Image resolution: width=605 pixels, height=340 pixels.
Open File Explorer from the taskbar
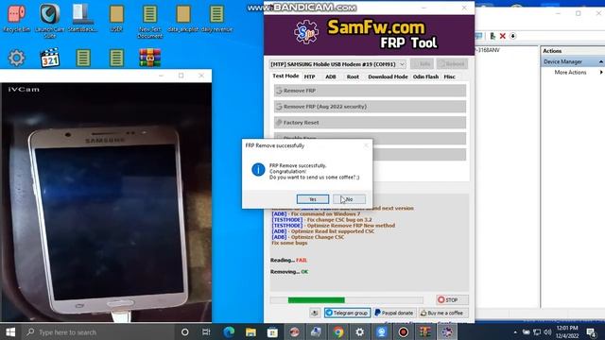(251, 331)
